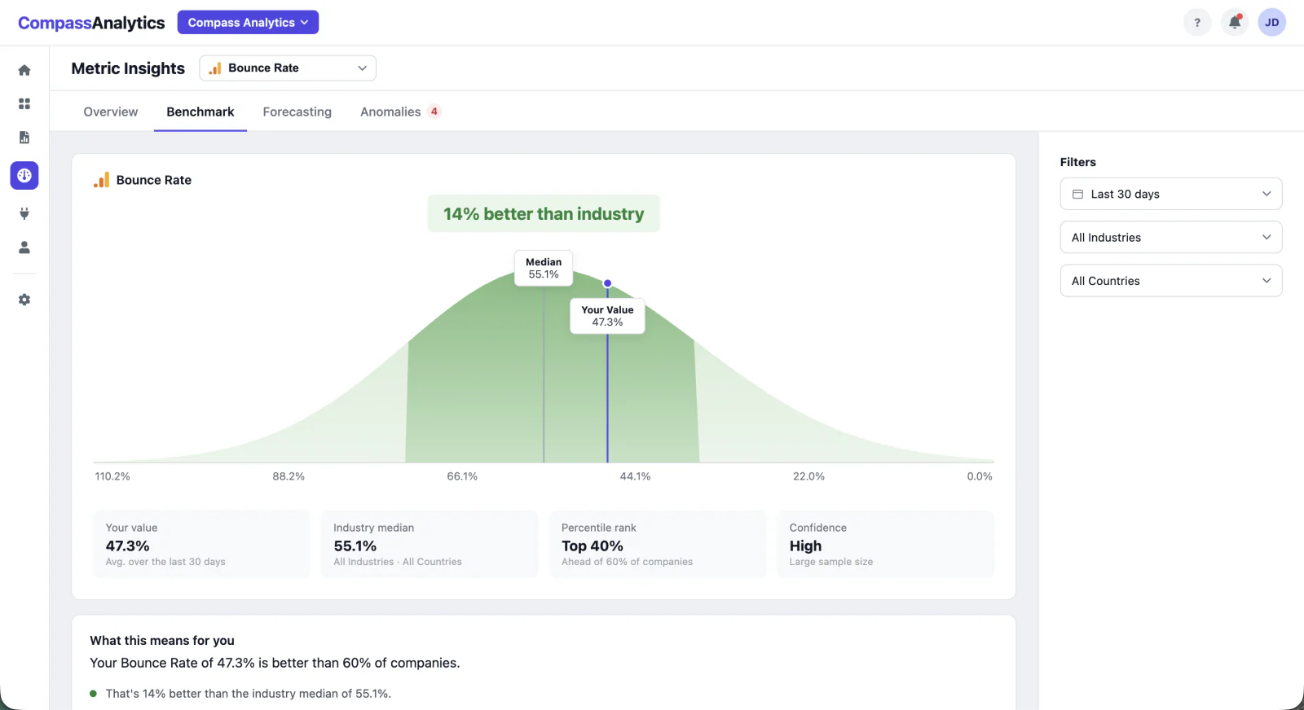Click the CompassAnalytics logo
Screen dimensions: 1304x710
pos(91,23)
